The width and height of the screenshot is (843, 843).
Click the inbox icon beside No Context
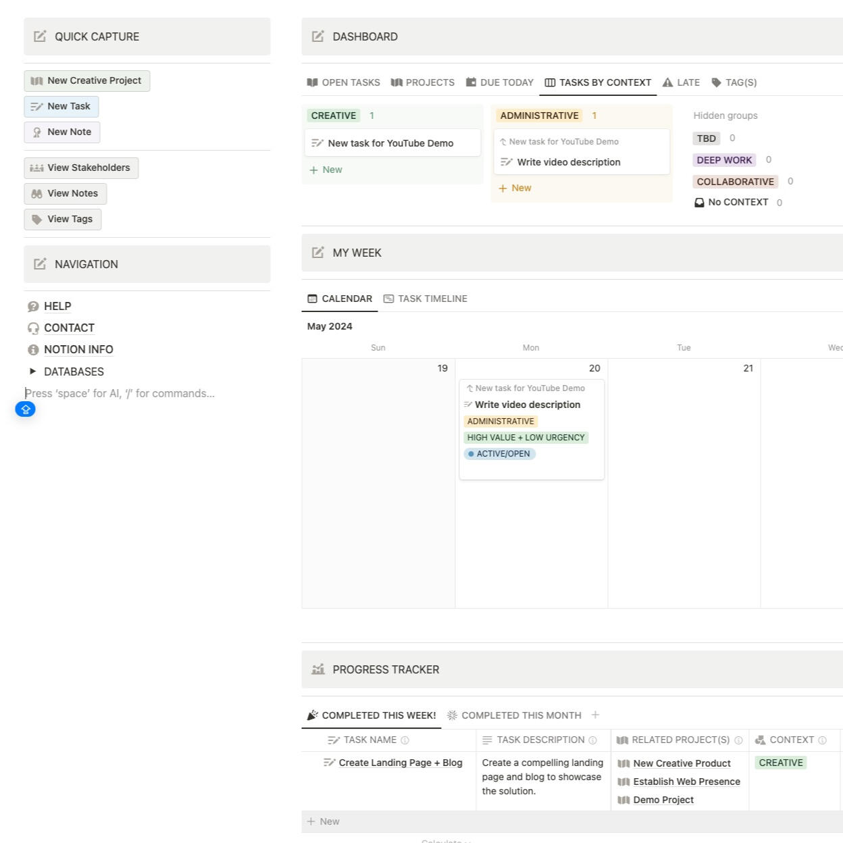coord(699,202)
